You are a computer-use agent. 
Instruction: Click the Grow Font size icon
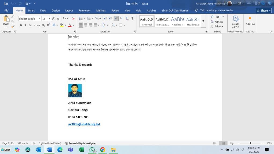(x=53, y=19)
